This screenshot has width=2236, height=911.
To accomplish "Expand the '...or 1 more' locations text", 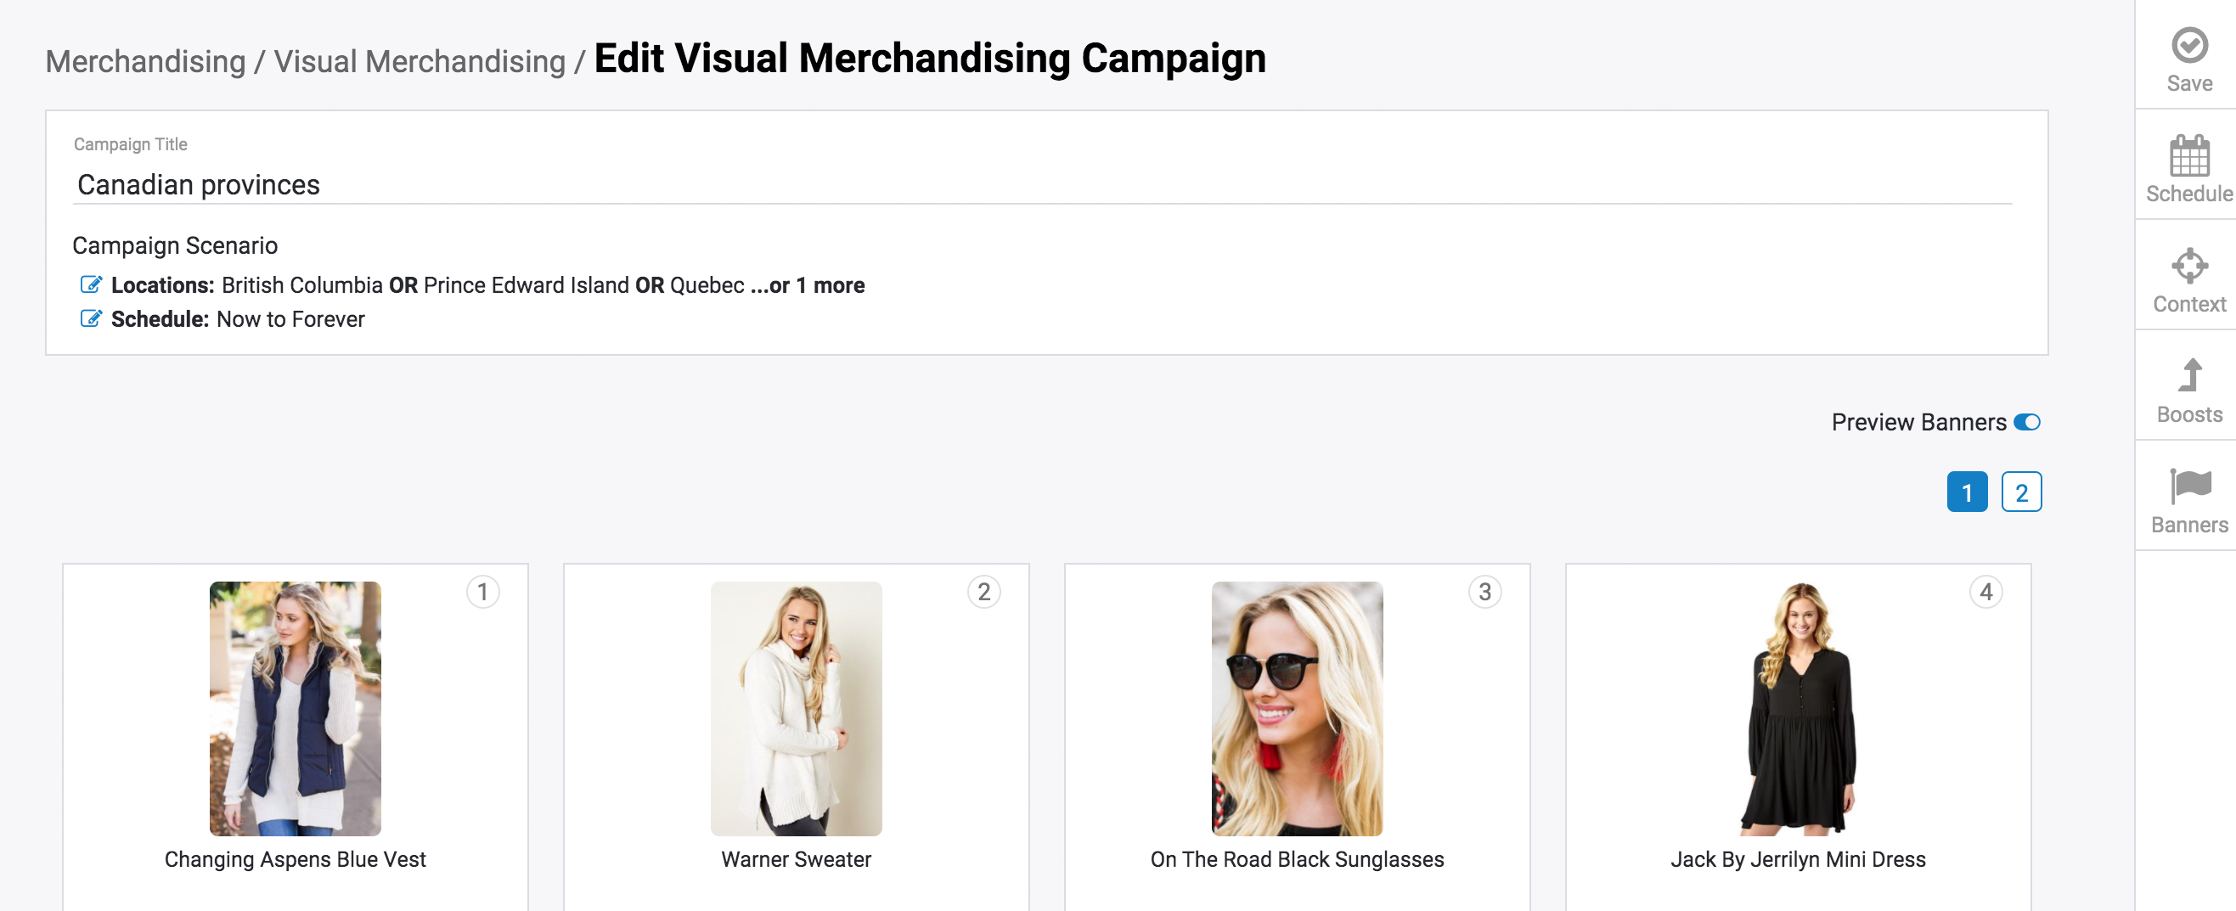I will [808, 285].
